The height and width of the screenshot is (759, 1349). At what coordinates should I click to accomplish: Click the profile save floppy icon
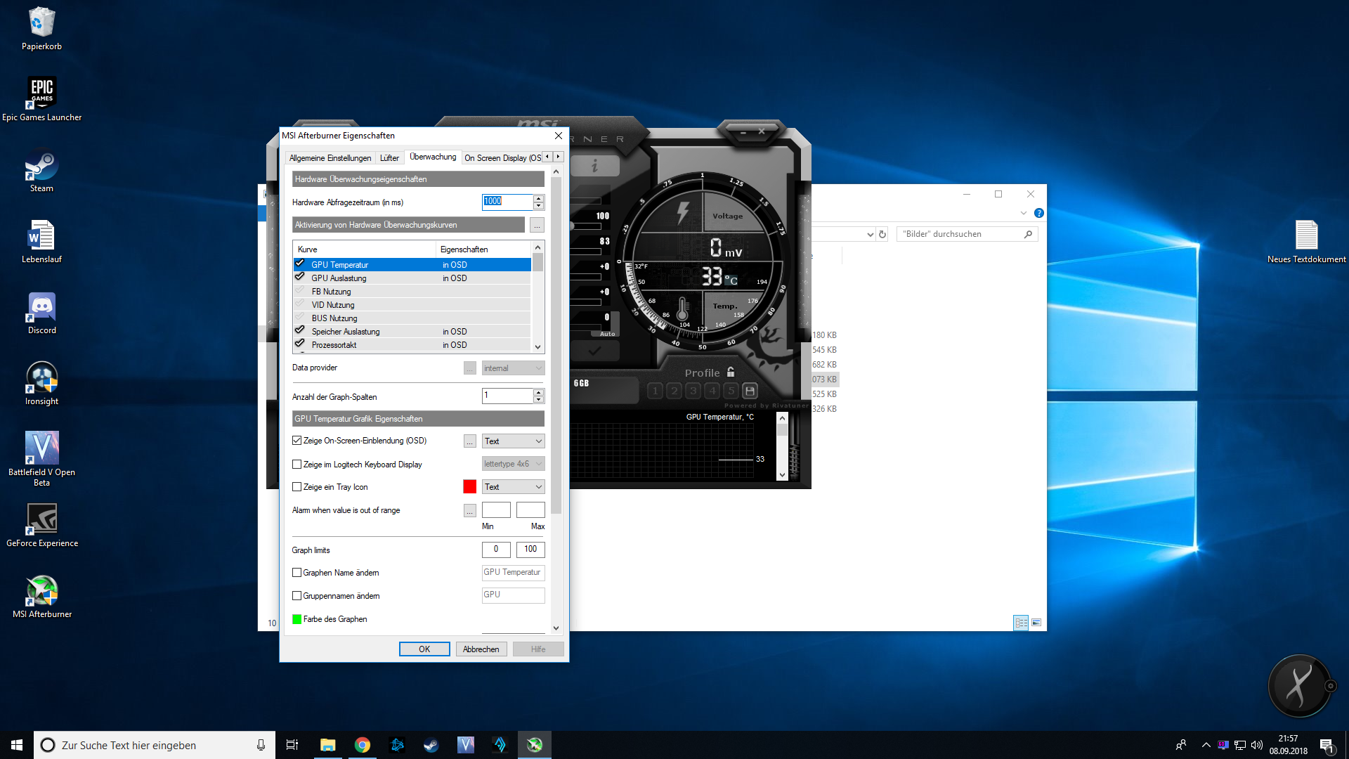[750, 391]
